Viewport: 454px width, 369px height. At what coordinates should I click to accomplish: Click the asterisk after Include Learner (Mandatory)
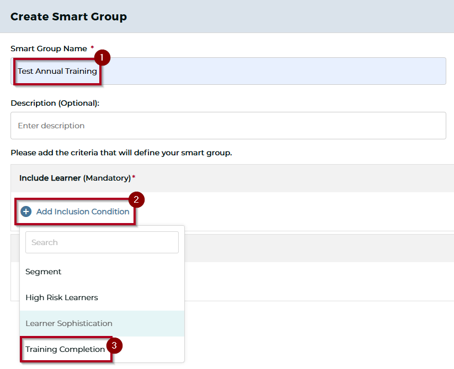[x=133, y=177]
